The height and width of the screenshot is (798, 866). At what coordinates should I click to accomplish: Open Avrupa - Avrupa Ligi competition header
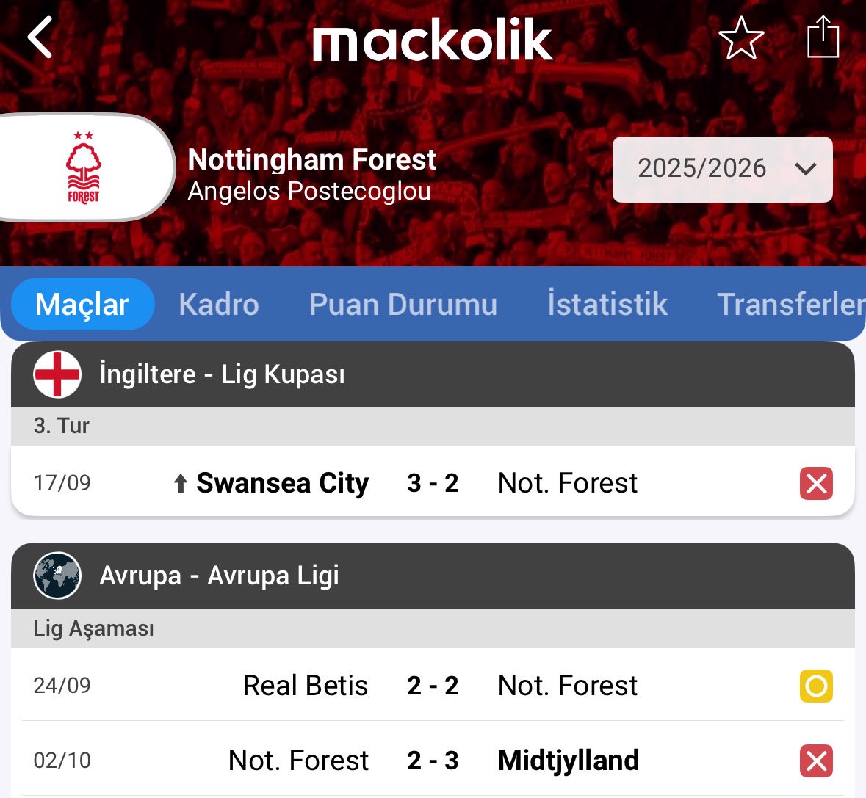[x=219, y=576]
